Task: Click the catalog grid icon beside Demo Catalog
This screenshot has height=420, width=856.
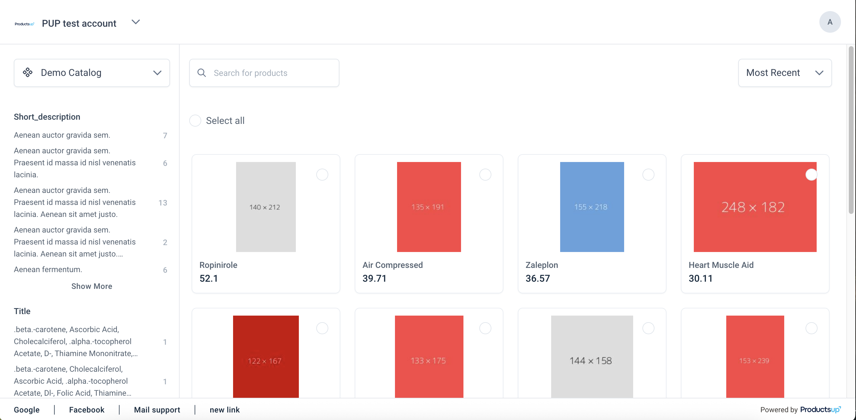Action: [x=28, y=73]
